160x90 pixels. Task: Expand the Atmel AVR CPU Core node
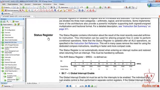click(x=1, y=42)
